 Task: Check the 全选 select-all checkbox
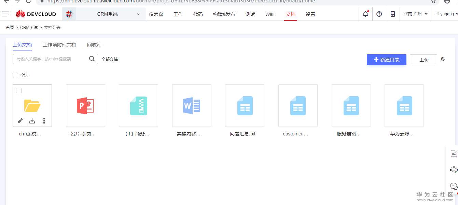click(x=15, y=75)
